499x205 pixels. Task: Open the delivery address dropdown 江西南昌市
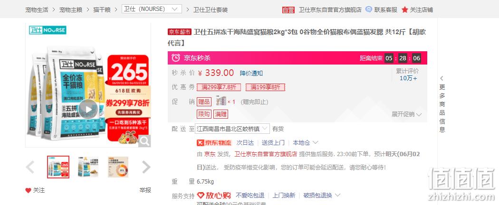232,129
